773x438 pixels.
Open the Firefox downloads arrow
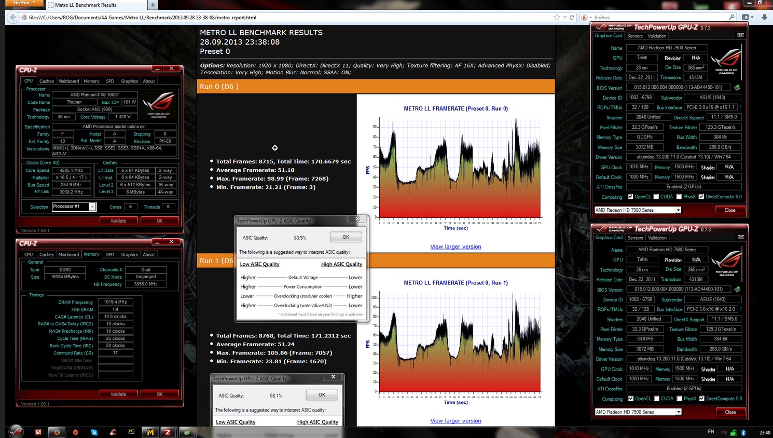click(764, 17)
